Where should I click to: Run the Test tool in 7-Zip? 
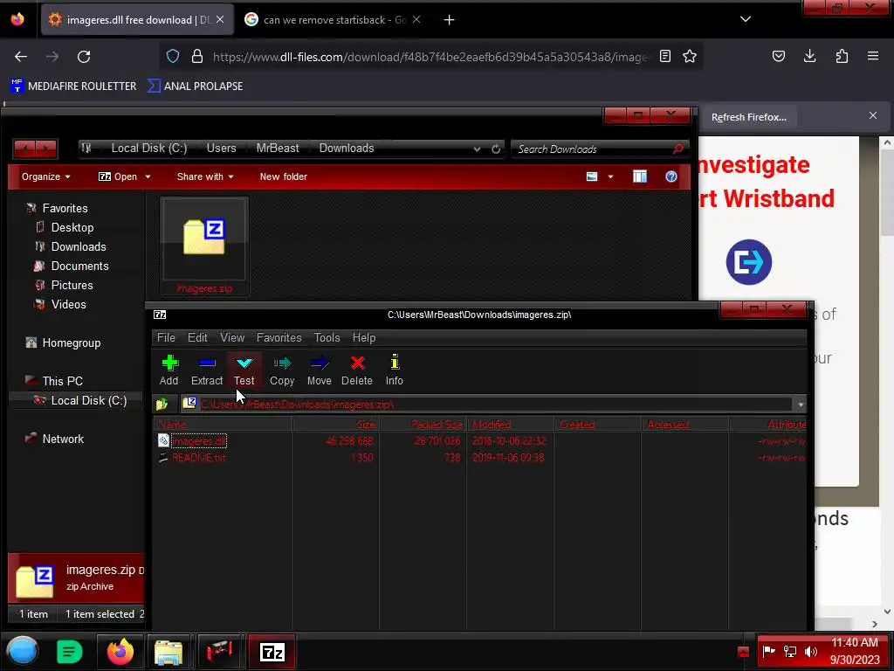click(244, 370)
